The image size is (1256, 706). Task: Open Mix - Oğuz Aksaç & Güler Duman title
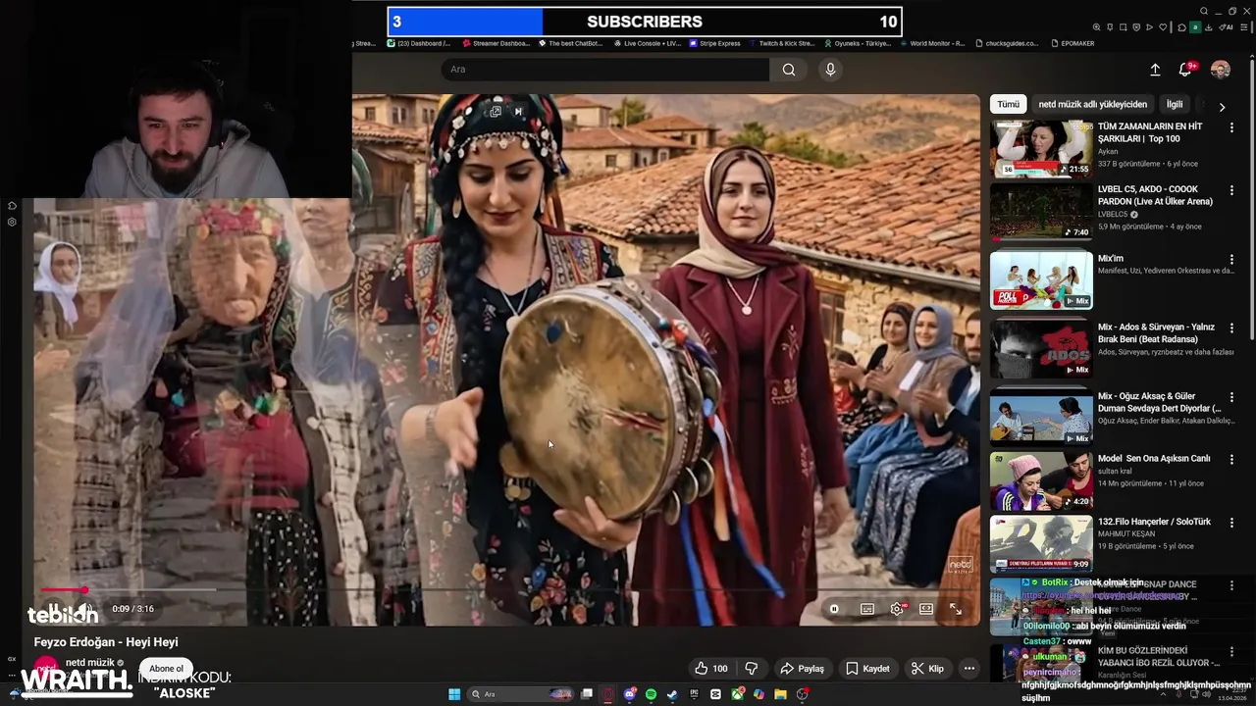(1160, 402)
